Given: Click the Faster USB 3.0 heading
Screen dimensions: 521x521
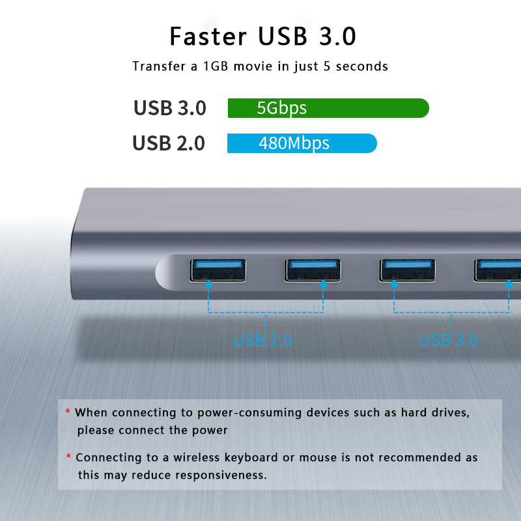Looking at the screenshot, I should (x=263, y=36).
